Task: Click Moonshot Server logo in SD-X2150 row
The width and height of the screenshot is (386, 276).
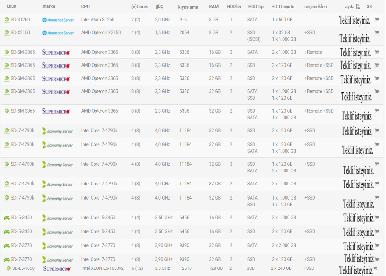Action: click(x=58, y=33)
